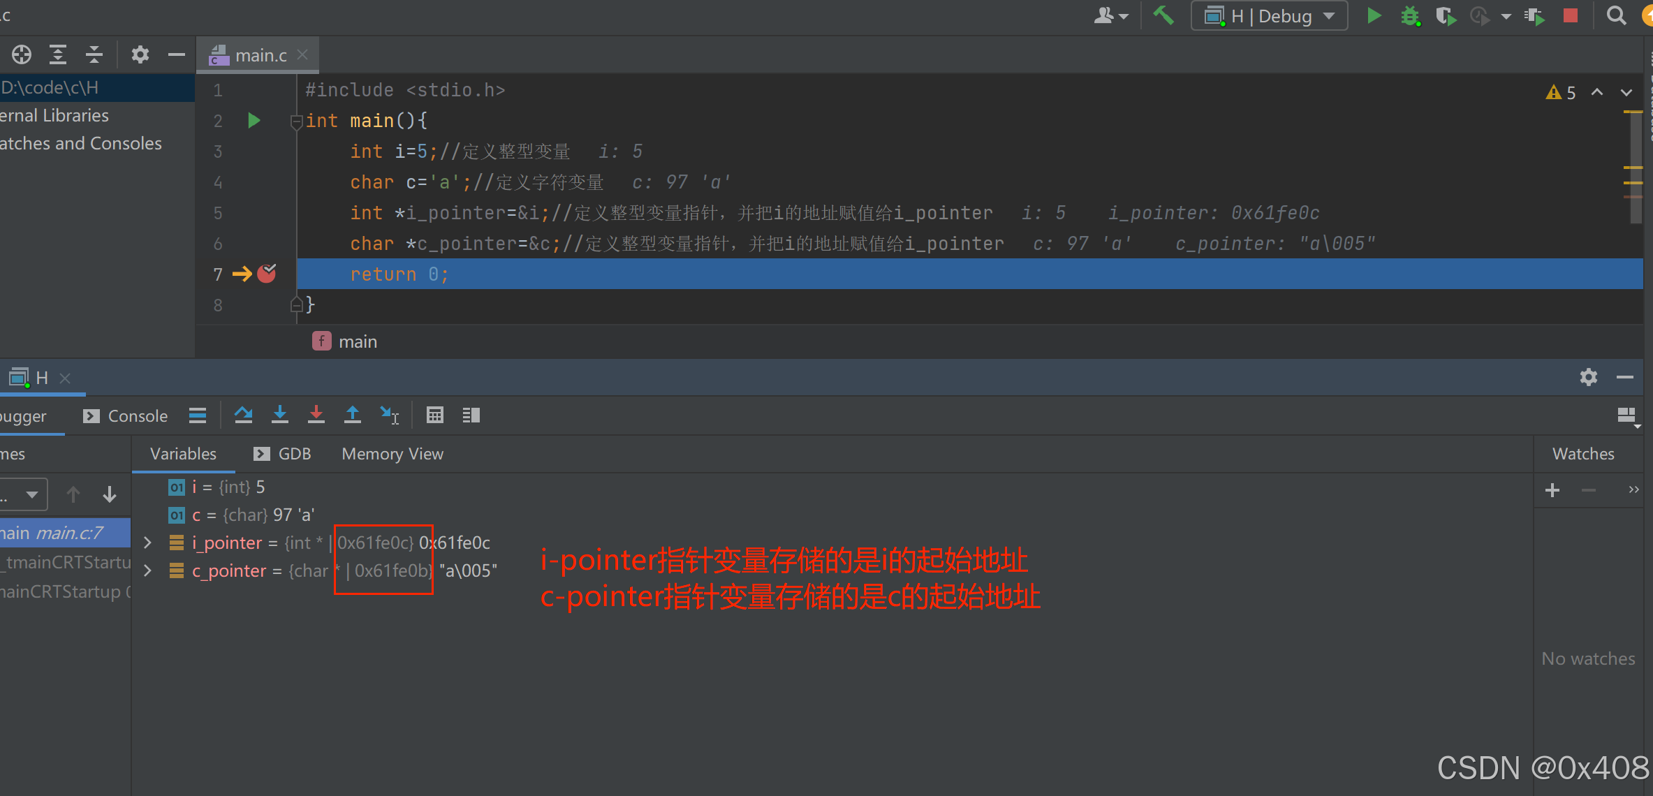This screenshot has width=1653, height=796.
Task: Expand the i_pointer variable node
Action: (x=147, y=543)
